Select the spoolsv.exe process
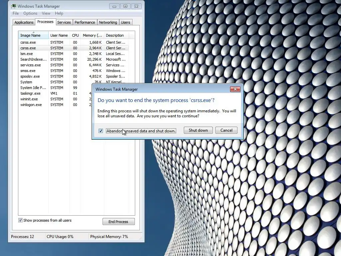 pyautogui.click(x=74, y=76)
